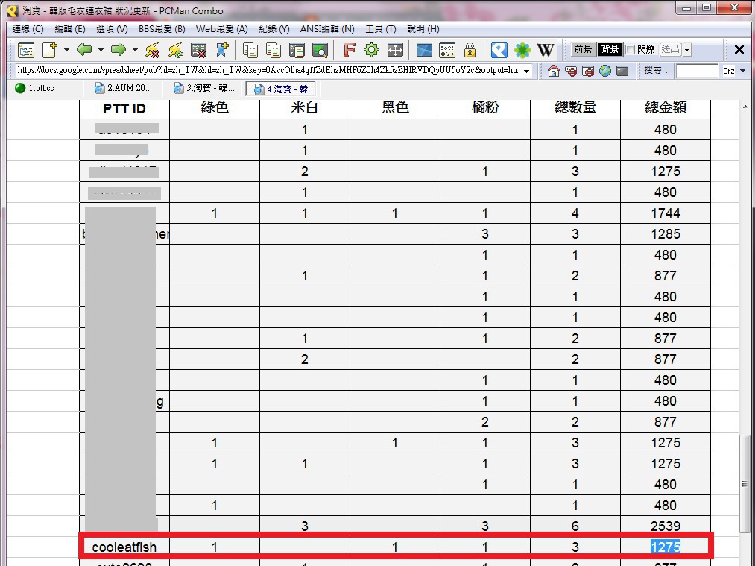This screenshot has height=566, width=755.
Task: Open the BBS最愛 (B) menu
Action: coord(162,29)
